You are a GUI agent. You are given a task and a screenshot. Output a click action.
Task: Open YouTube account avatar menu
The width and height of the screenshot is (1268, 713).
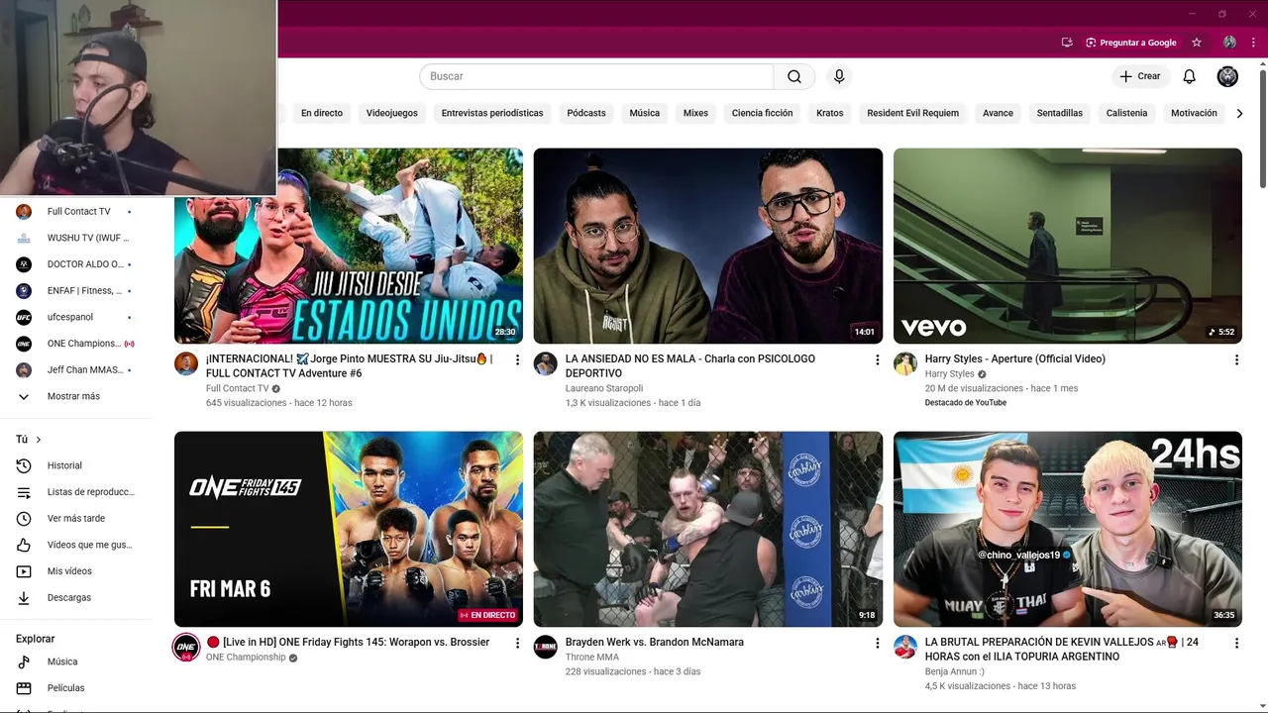[x=1227, y=76]
